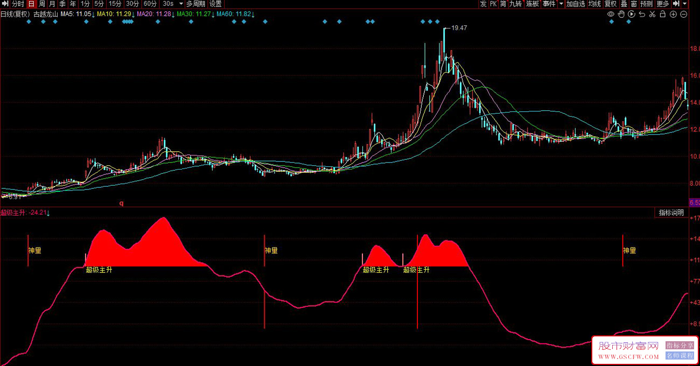Click the 事件 events button
The image size is (700, 366).
coord(549,4)
